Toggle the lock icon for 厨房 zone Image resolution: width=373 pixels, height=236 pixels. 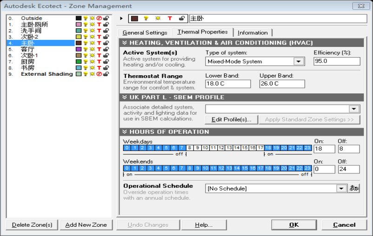tap(106, 61)
